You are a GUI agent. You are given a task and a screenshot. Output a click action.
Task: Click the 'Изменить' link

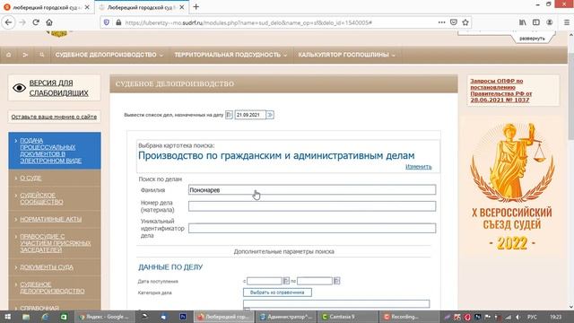[x=419, y=167]
